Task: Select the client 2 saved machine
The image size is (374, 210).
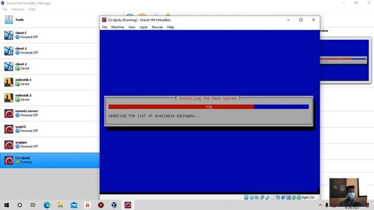Action: pyautogui.click(x=50, y=66)
